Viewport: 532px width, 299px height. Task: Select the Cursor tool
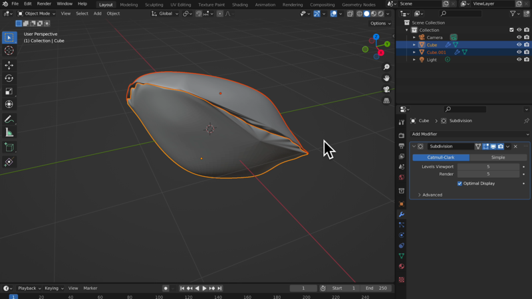(9, 50)
